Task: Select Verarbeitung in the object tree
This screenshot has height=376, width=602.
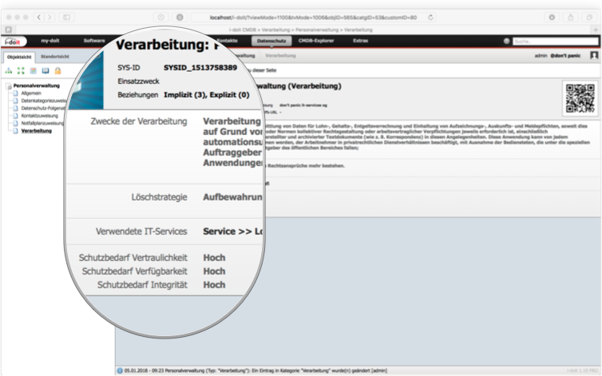Action: click(x=37, y=131)
